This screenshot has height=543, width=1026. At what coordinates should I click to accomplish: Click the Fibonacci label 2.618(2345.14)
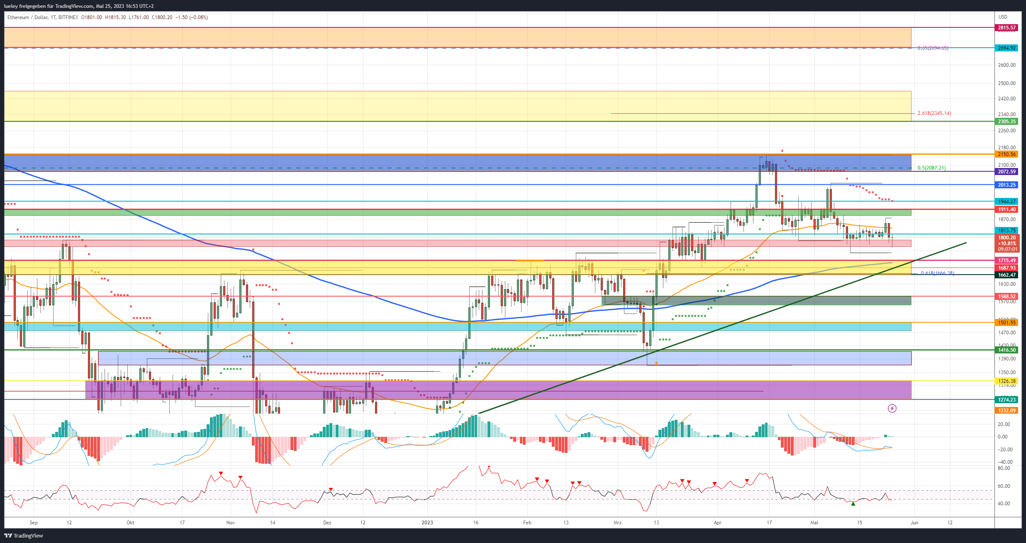coord(934,113)
